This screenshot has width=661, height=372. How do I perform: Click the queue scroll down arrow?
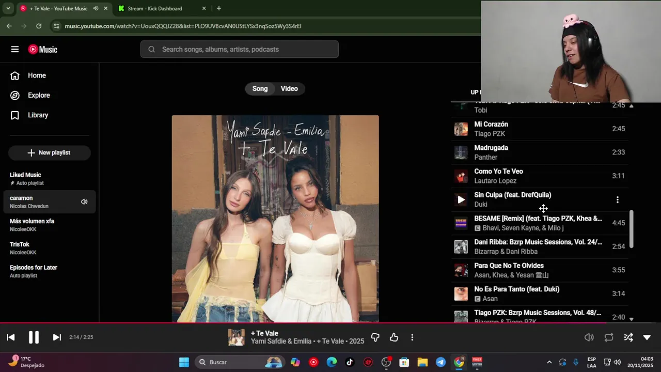(631, 319)
